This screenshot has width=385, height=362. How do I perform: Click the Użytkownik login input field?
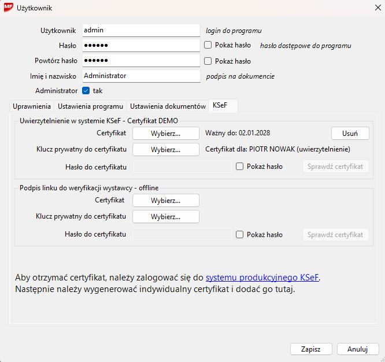click(x=140, y=30)
